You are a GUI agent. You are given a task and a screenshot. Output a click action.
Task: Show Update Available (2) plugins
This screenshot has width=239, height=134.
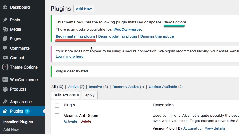pyautogui.click(x=166, y=87)
